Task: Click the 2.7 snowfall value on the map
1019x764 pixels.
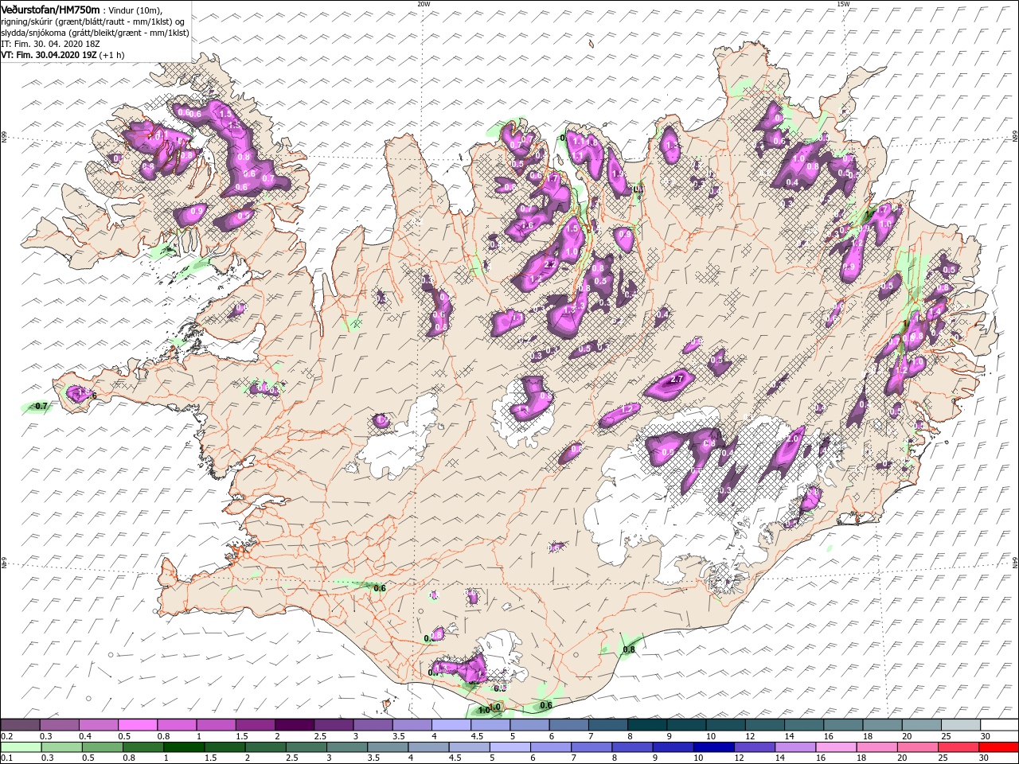Action: [x=678, y=380]
